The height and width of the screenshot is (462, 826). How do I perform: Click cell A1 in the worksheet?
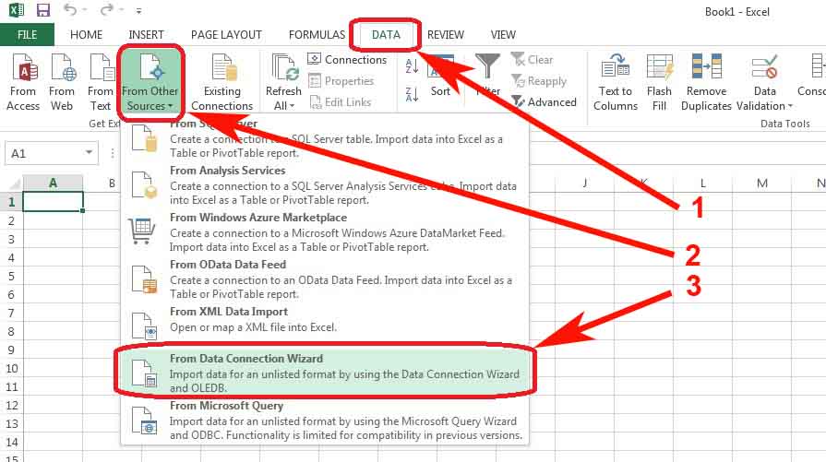[53, 202]
